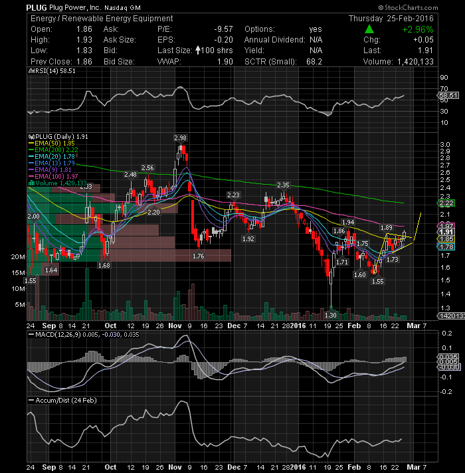Click the Thursday 25-Feb-2016 date text
The width and height of the screenshot is (465, 473).
pyautogui.click(x=391, y=19)
